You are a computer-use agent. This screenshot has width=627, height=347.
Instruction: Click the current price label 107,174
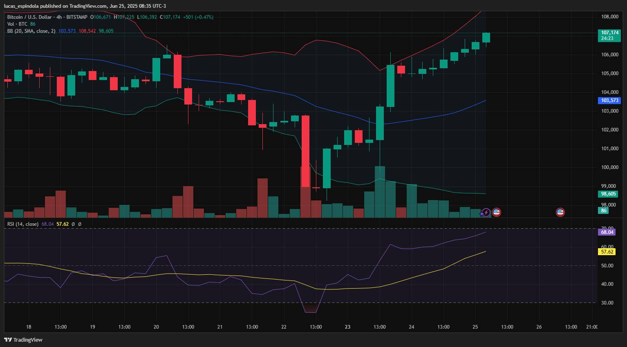click(x=609, y=33)
